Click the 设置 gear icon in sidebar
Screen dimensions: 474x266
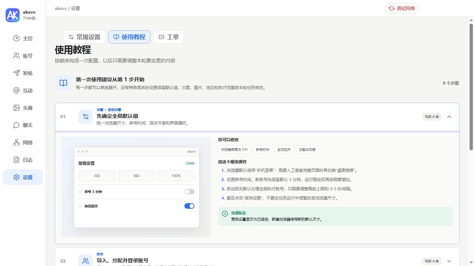point(16,177)
